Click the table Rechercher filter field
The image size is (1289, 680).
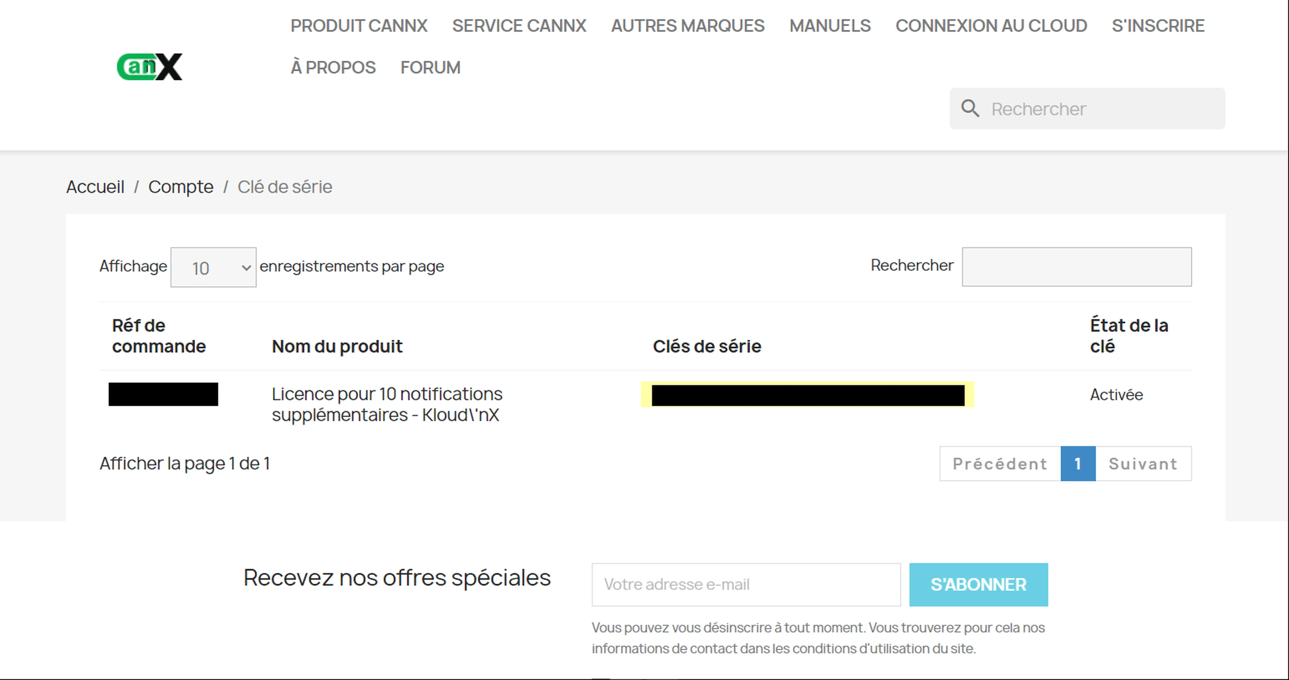(x=1077, y=266)
